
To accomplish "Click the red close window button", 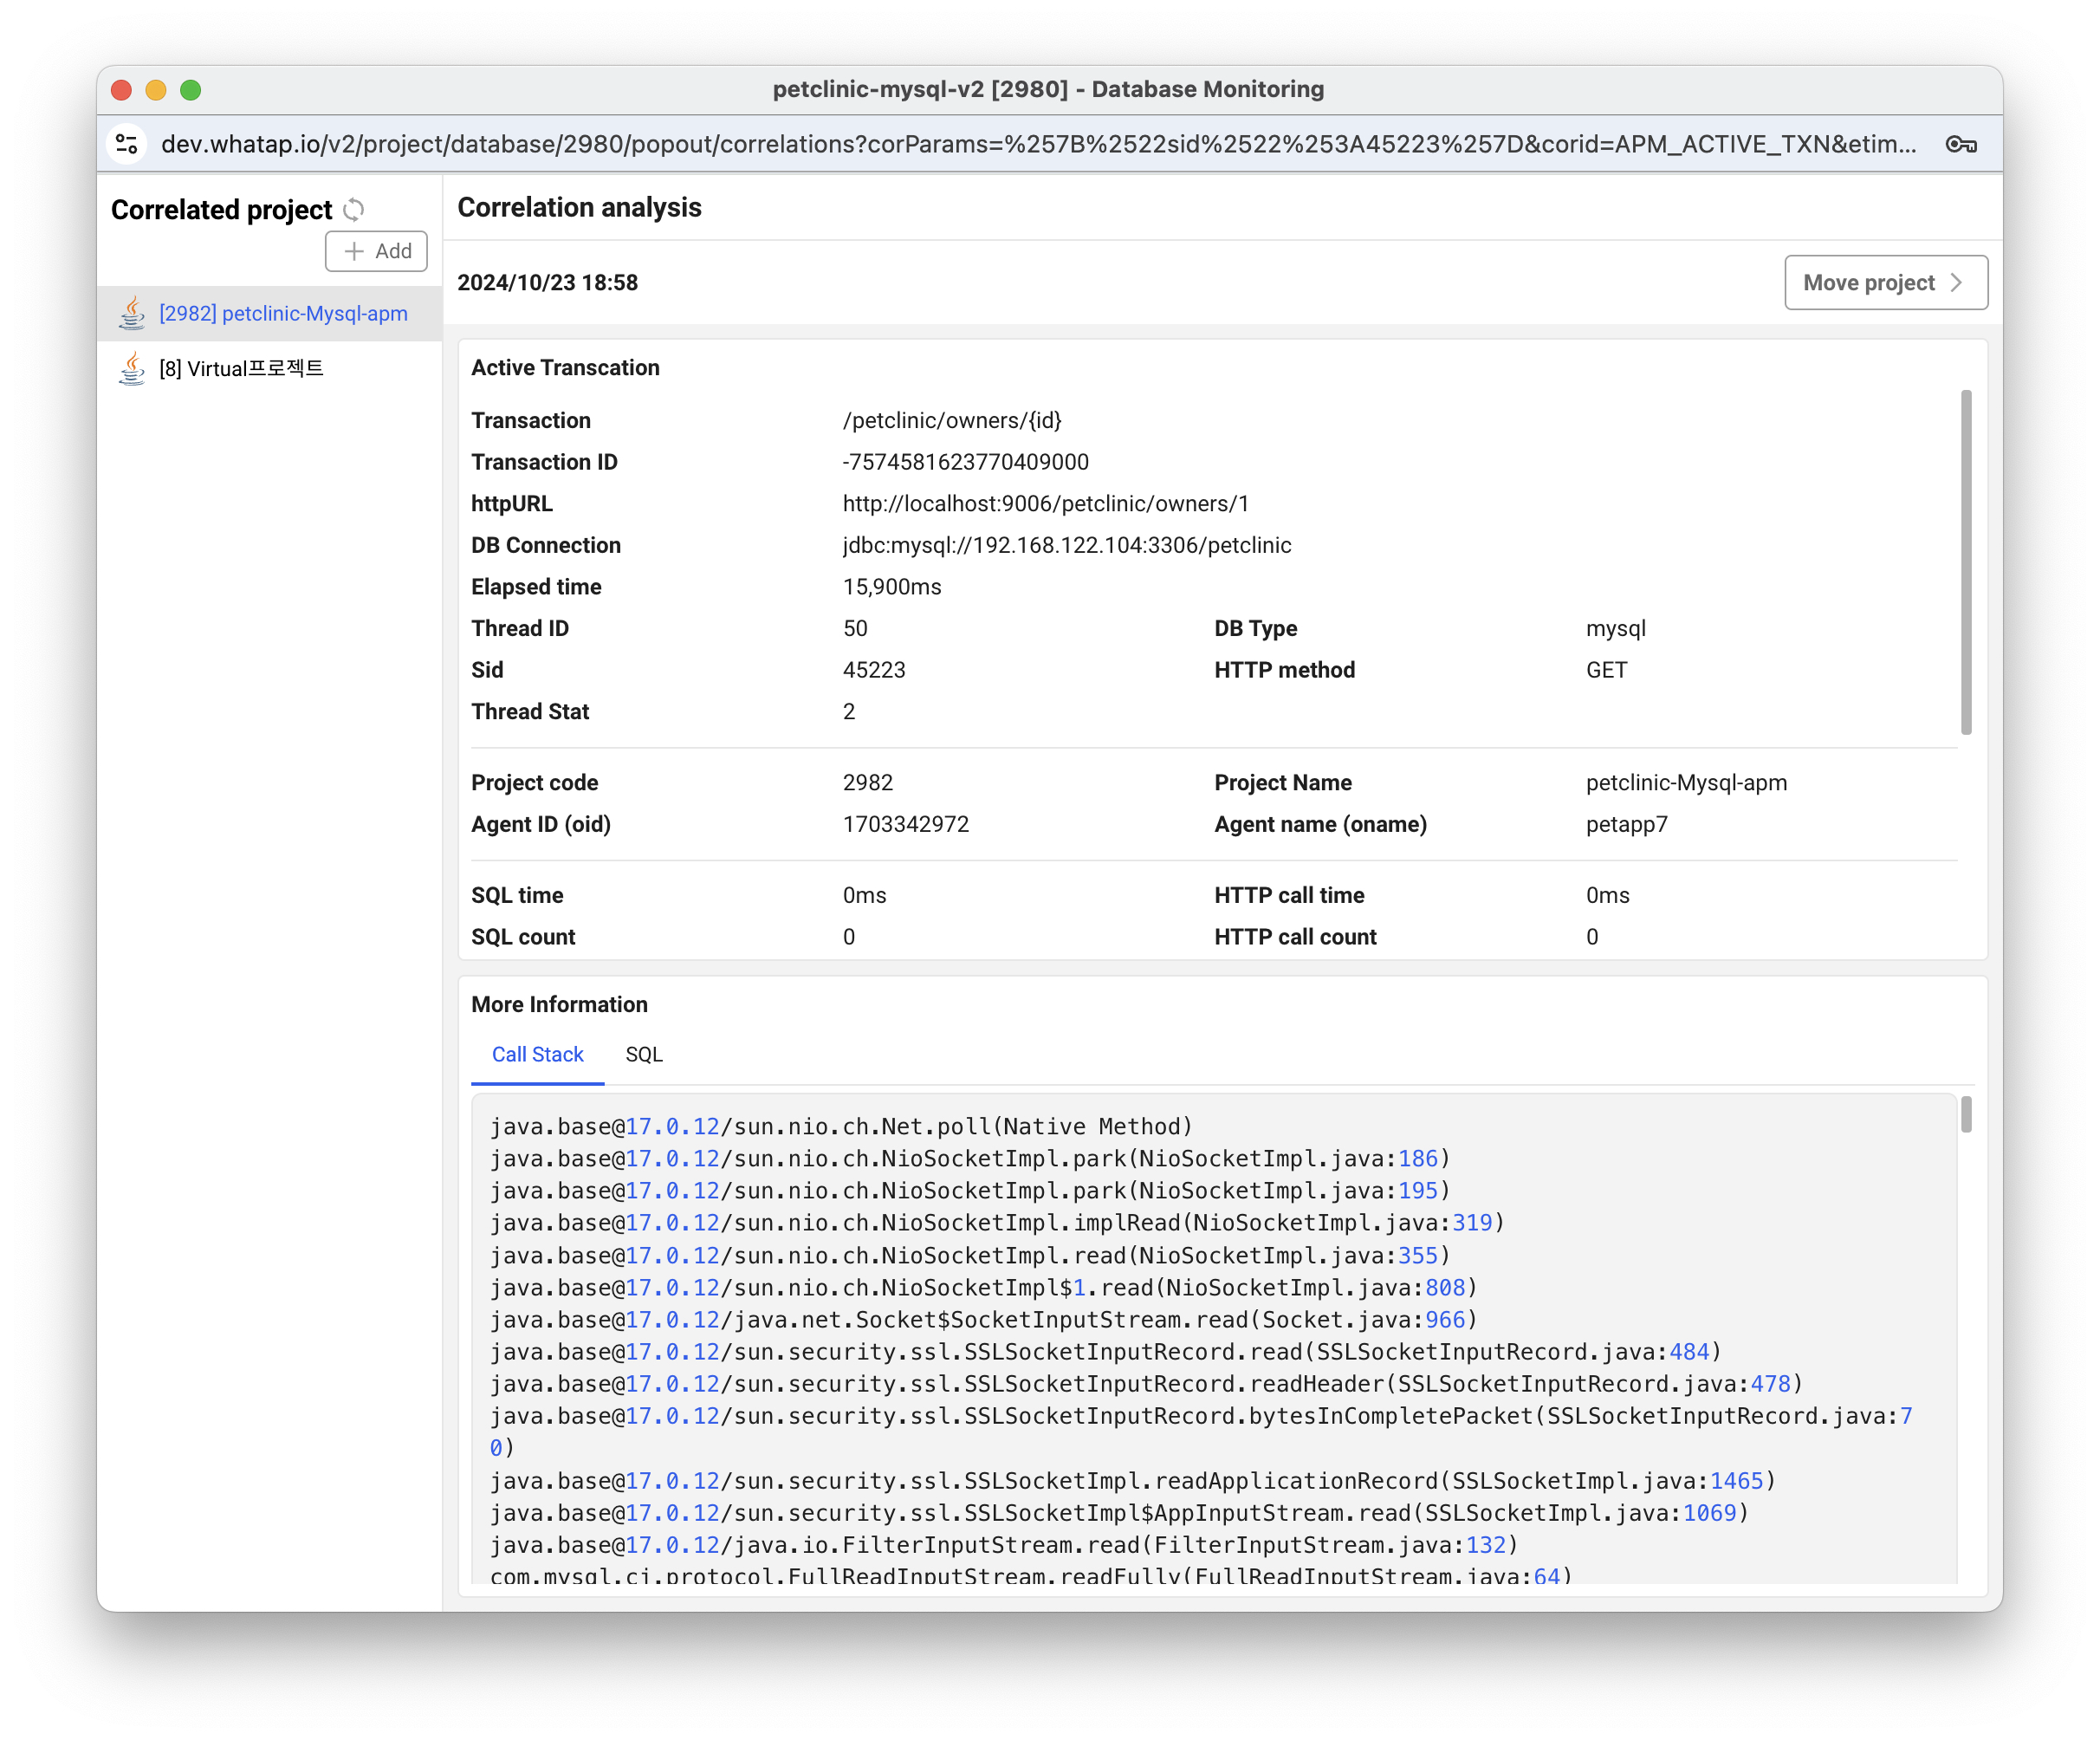I will coord(122,90).
